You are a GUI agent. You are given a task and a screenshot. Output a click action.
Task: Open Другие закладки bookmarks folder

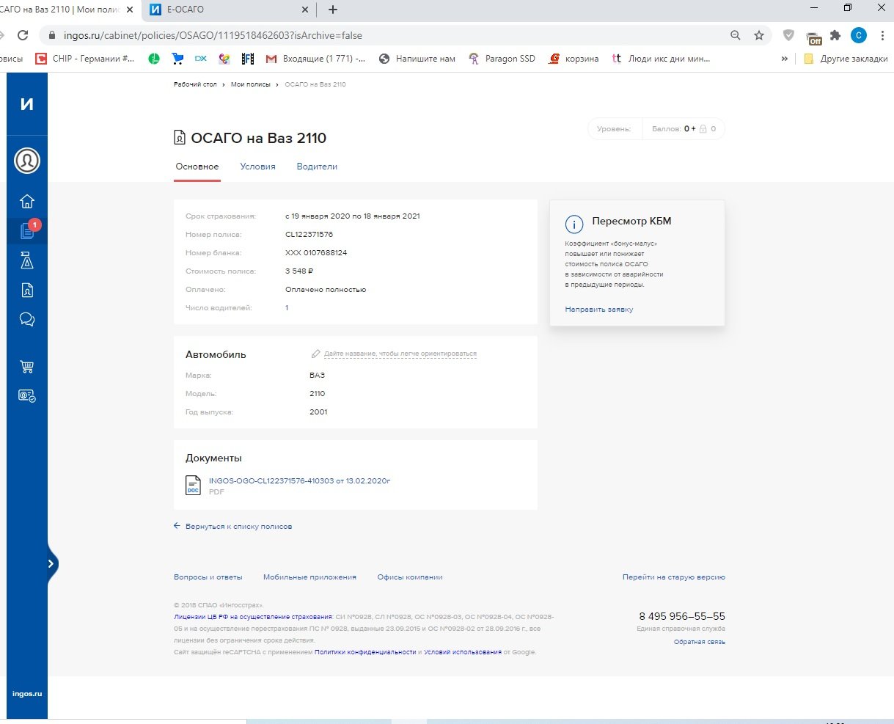[846, 59]
